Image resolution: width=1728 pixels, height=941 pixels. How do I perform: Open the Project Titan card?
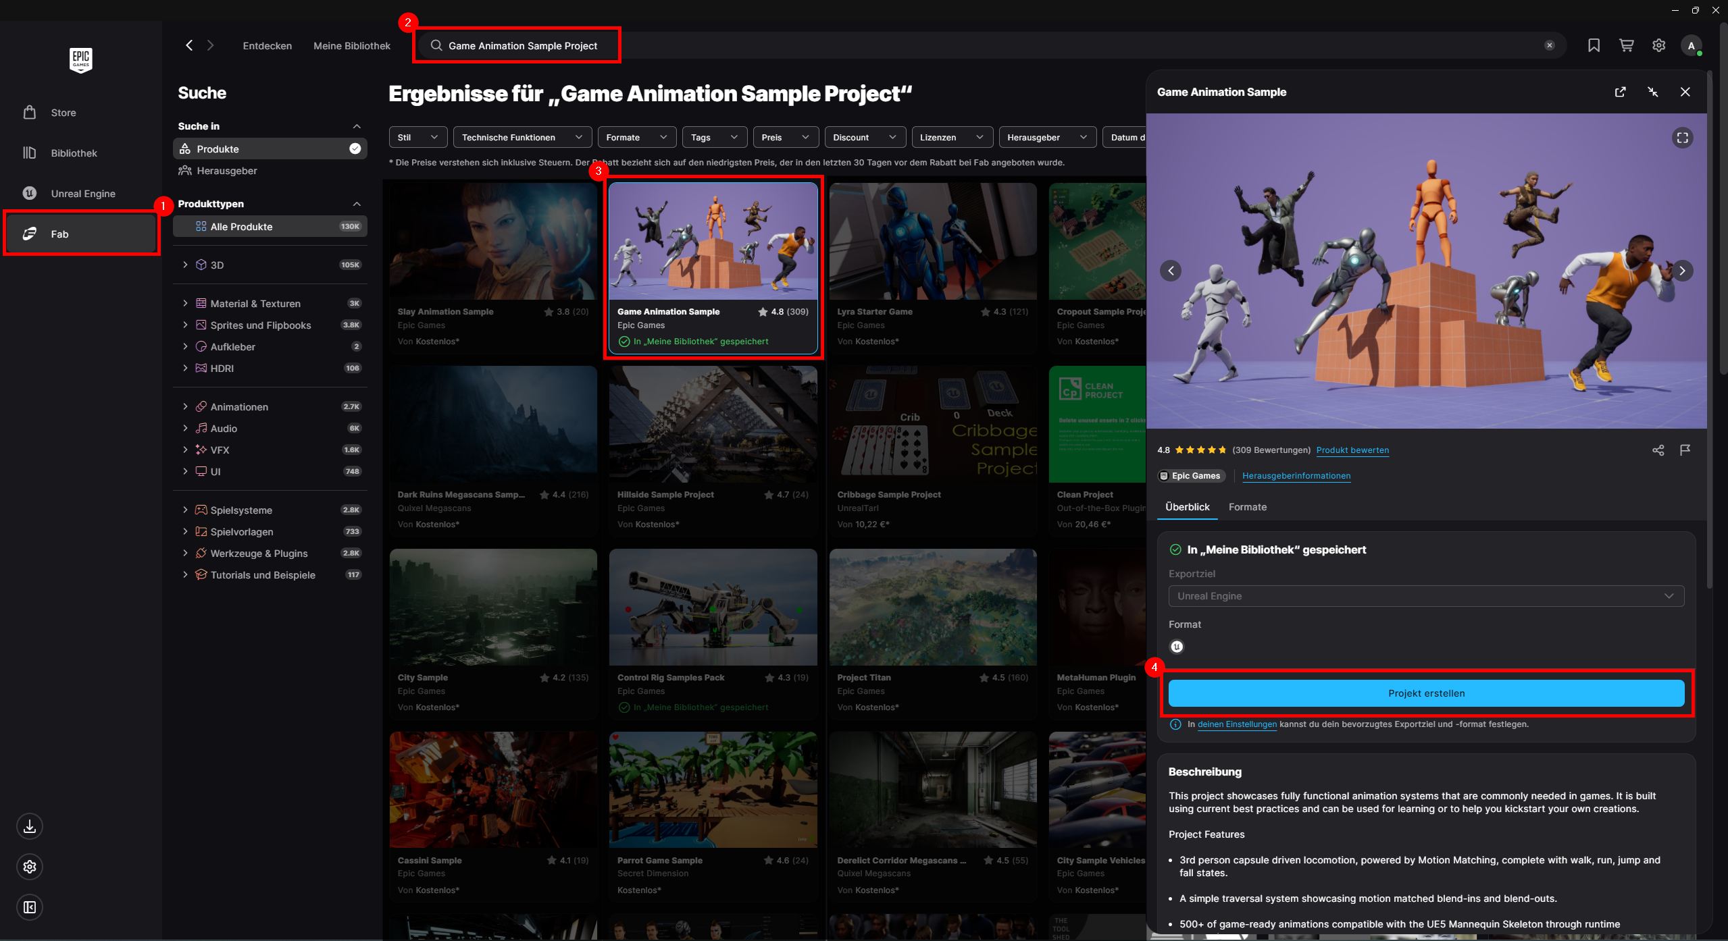click(933, 634)
